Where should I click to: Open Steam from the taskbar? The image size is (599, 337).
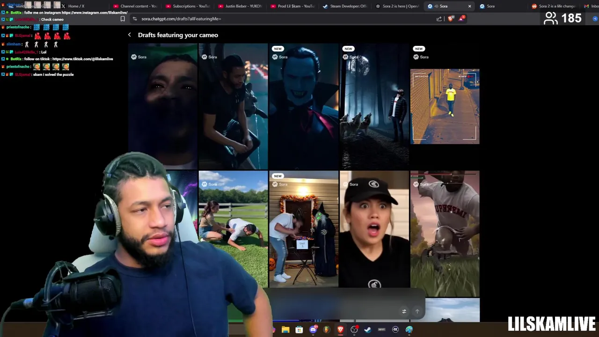coord(368,330)
